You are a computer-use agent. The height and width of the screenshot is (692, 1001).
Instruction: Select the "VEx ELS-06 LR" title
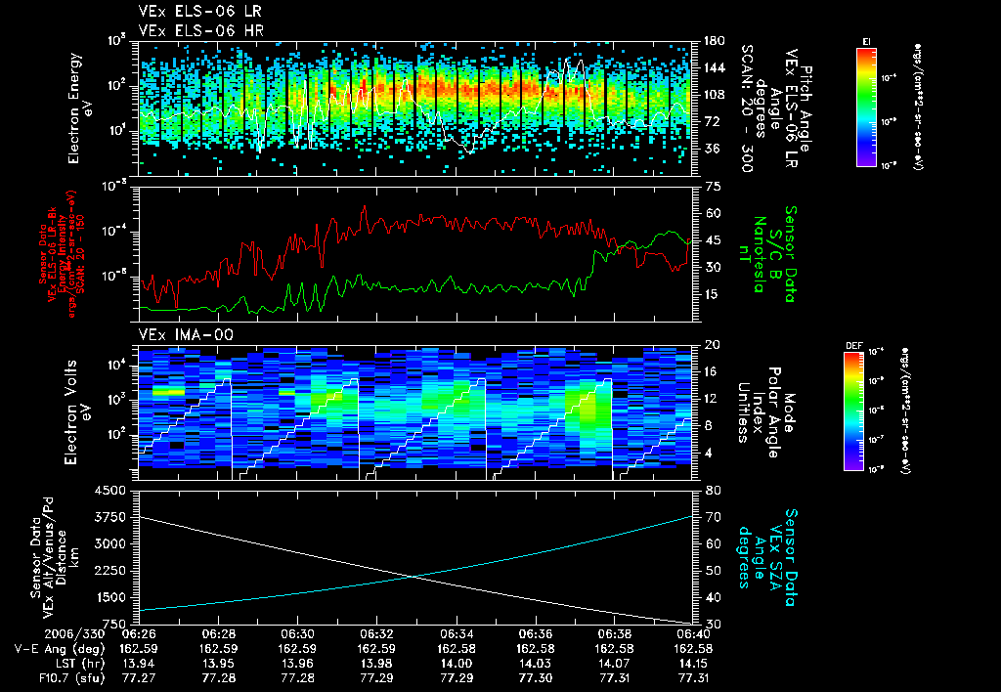[199, 12]
